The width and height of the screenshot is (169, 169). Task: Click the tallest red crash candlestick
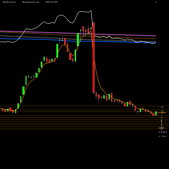coord(94,57)
